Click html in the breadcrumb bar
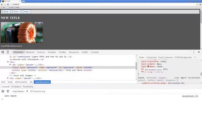Viewport: 202px width, 113px height. coord(3,82)
